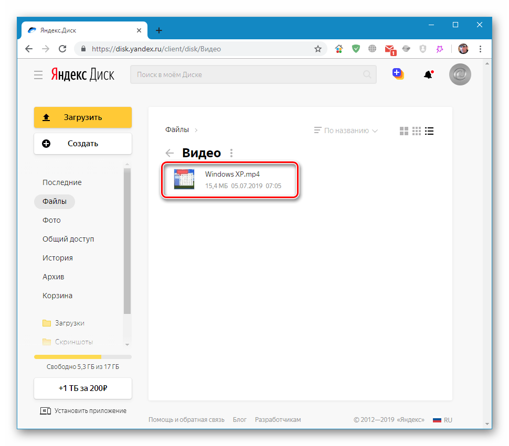Open the Блог footer link
This screenshot has width=509, height=446.
coord(240,420)
